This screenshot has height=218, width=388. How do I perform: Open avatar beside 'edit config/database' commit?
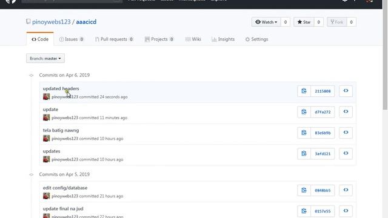pos(46,196)
